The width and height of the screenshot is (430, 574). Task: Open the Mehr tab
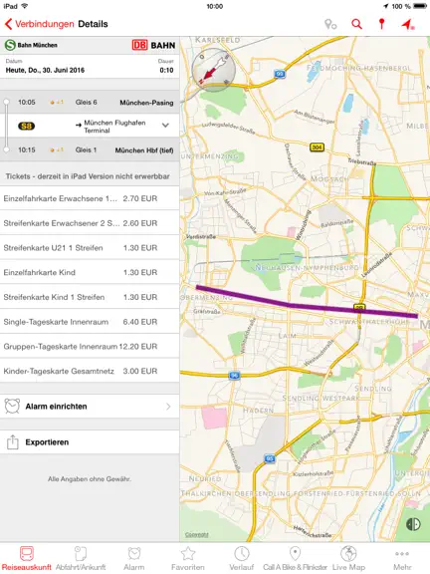pos(402,558)
